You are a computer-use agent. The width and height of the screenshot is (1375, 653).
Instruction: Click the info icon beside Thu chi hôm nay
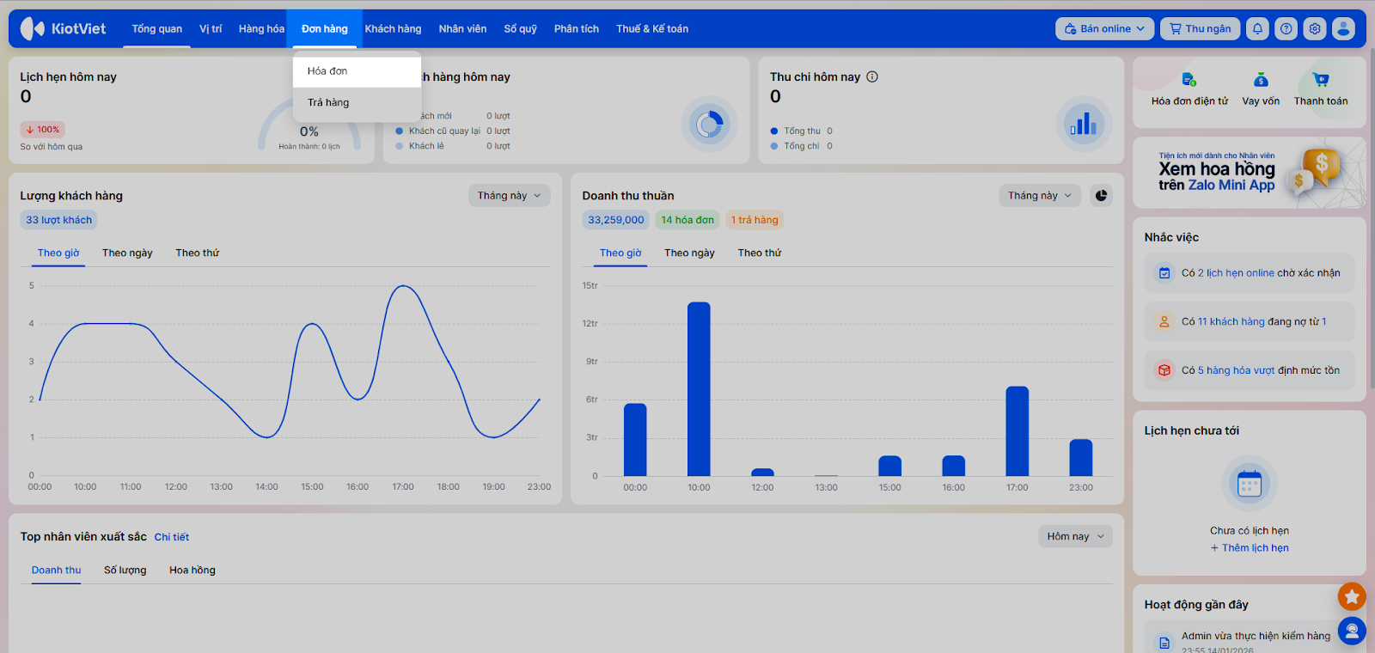(x=872, y=76)
